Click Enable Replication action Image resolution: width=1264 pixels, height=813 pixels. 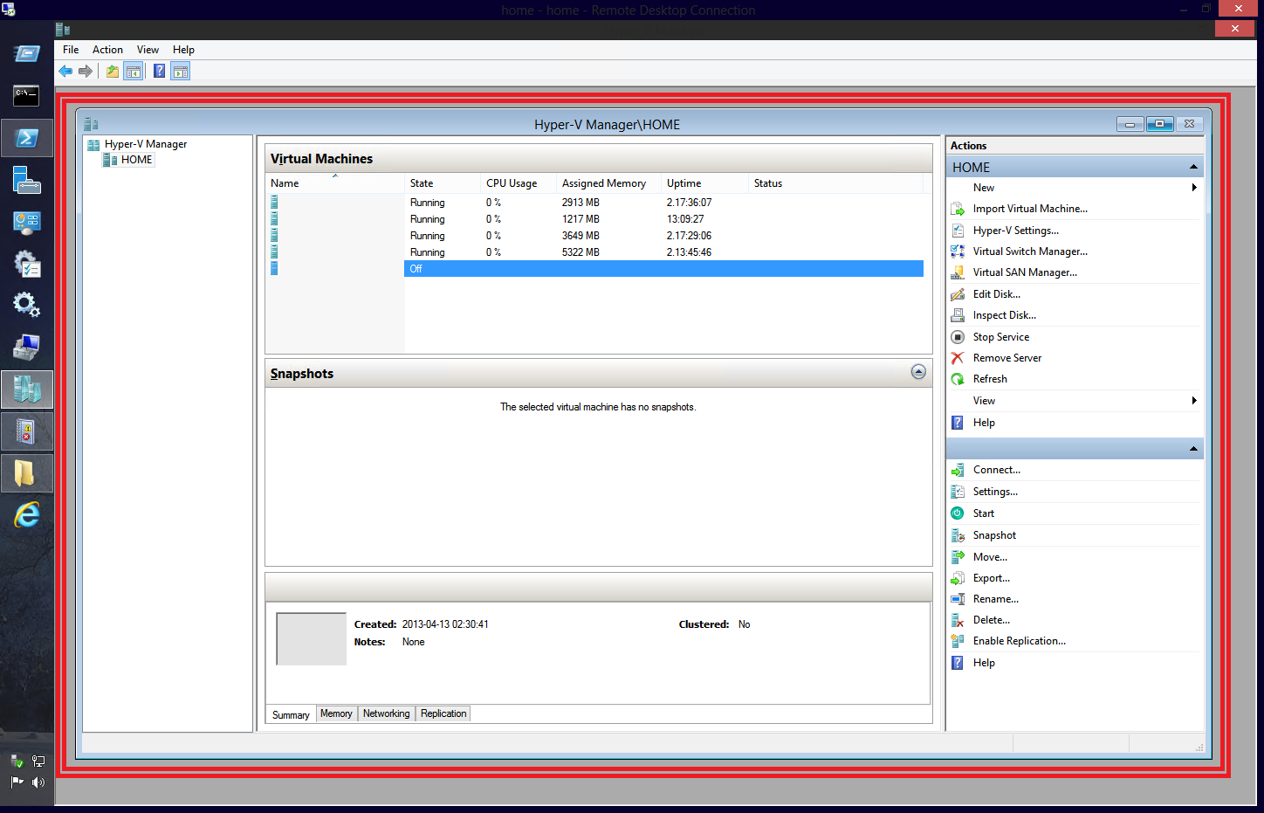1019,641
